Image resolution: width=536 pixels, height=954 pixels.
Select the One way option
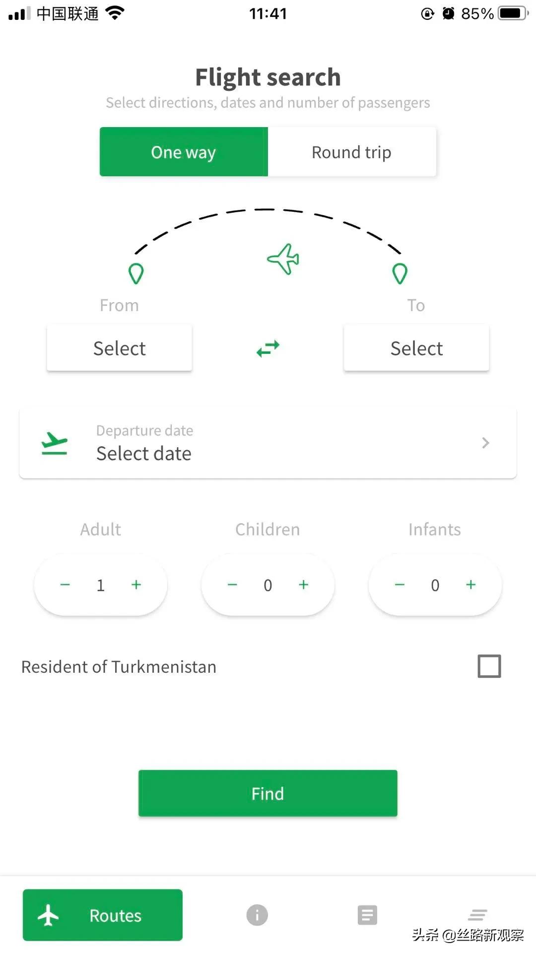(x=184, y=152)
